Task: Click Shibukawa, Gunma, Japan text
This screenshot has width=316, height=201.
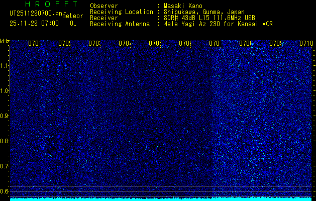Action: (x=204, y=12)
